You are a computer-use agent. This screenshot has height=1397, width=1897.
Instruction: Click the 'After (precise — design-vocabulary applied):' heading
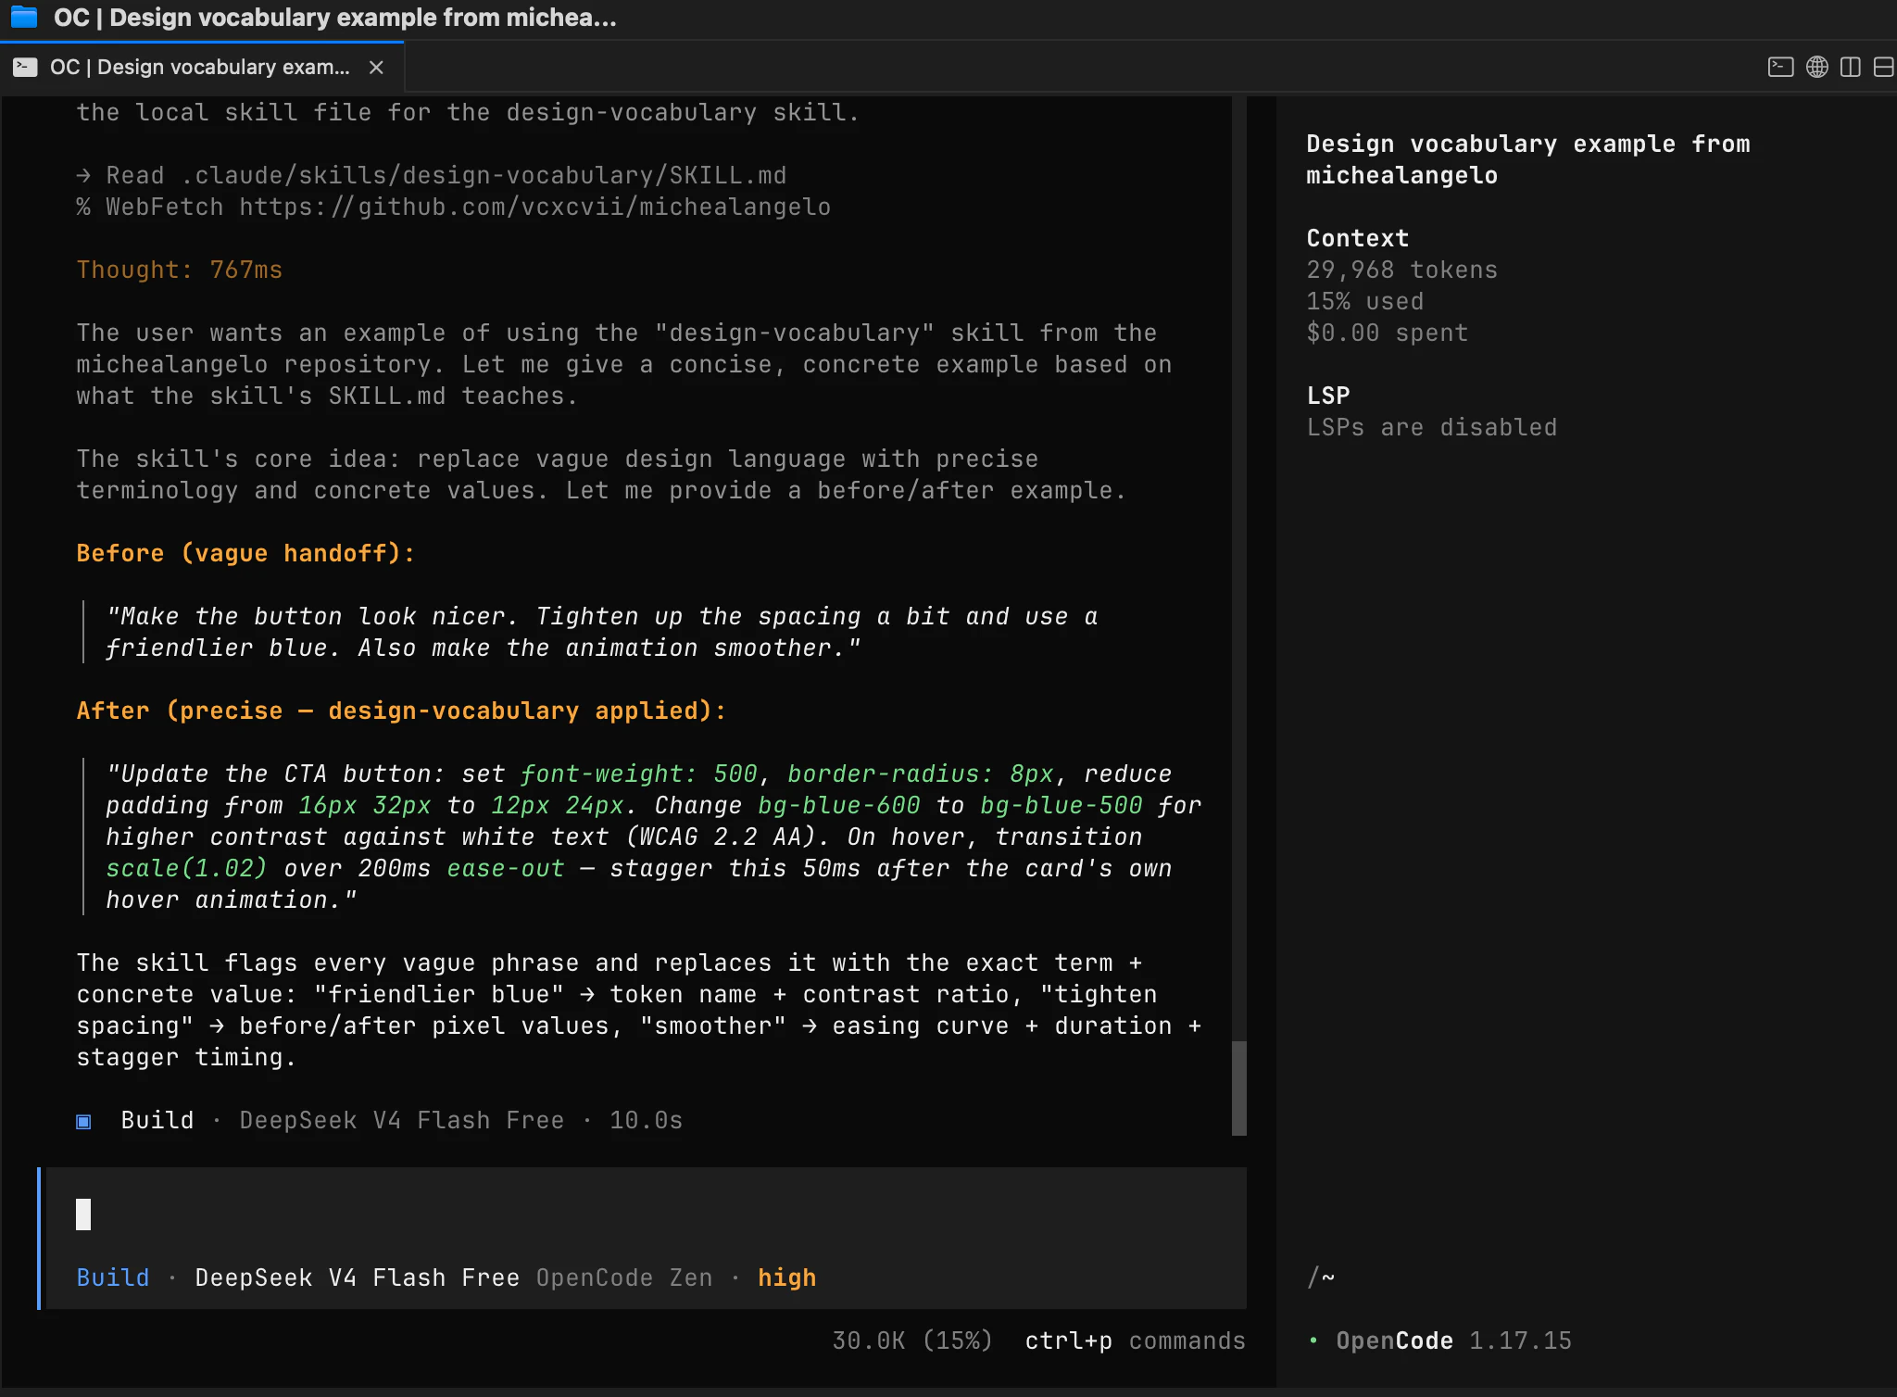click(x=401, y=711)
